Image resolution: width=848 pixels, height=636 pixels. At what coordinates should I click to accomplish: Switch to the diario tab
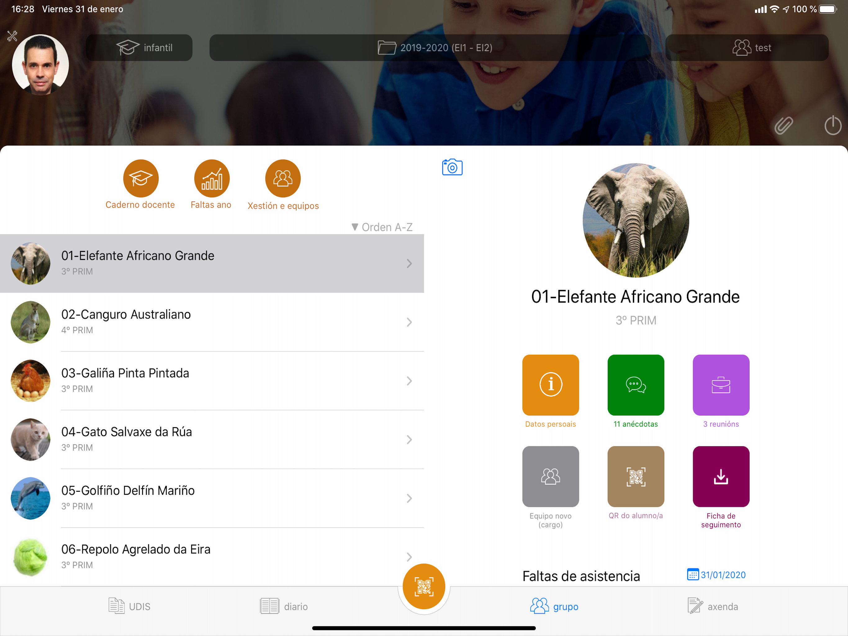click(x=284, y=606)
